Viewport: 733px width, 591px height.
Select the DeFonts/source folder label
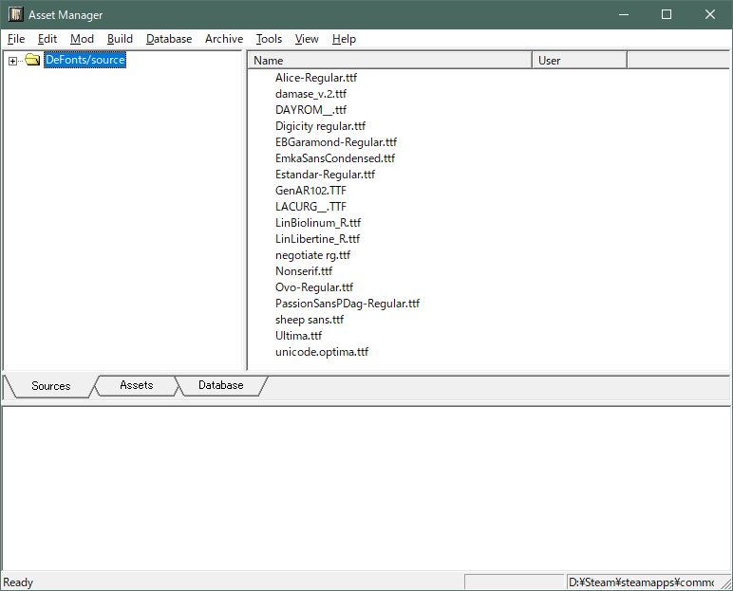pyautogui.click(x=85, y=60)
